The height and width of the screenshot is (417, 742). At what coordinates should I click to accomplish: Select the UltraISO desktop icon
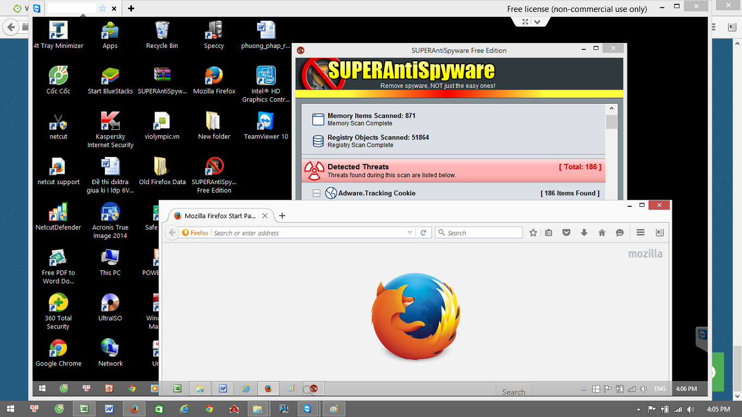tap(110, 307)
